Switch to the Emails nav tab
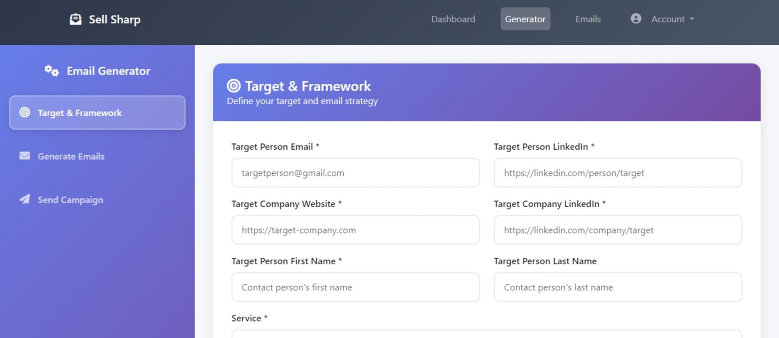The image size is (779, 338). tap(588, 19)
